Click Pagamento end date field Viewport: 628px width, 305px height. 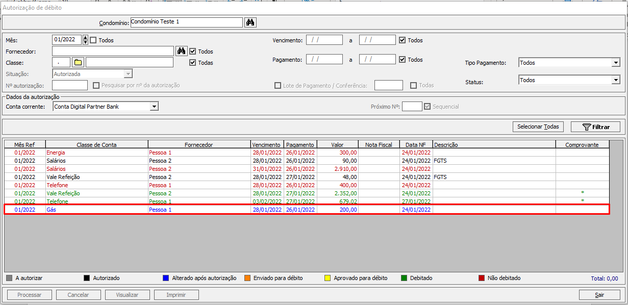click(378, 59)
